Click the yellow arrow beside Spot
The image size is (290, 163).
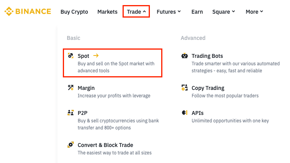96,56
